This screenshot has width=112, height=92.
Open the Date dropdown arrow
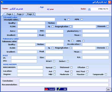(89, 9)
